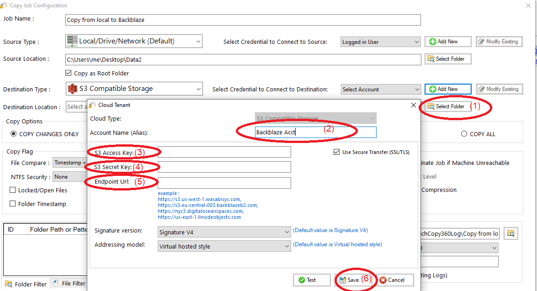Open the Signature version dropdown

point(224,232)
